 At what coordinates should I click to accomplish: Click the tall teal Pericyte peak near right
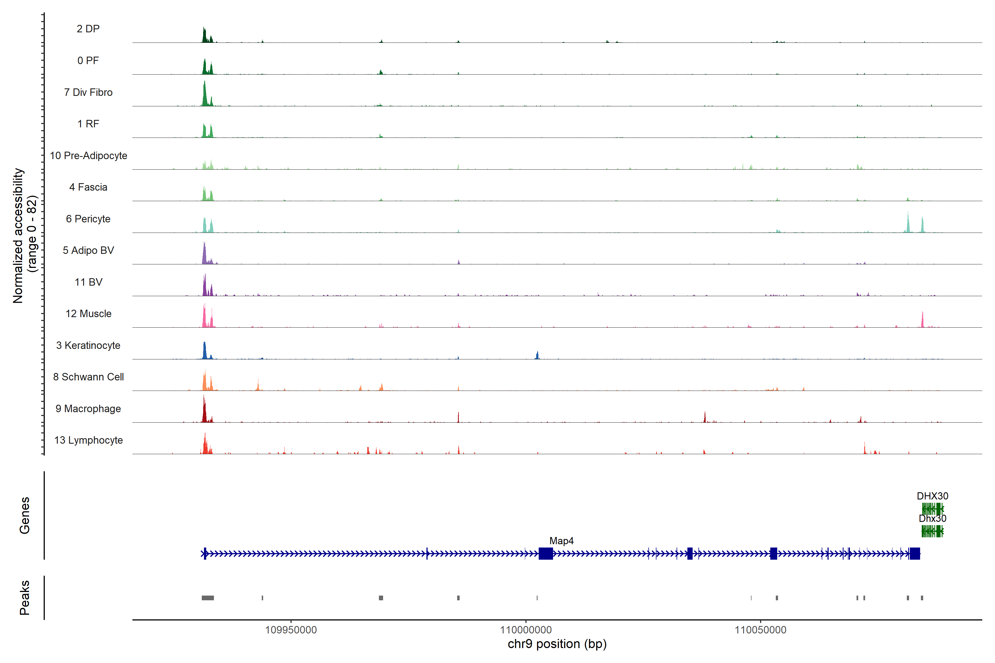pyautogui.click(x=908, y=224)
